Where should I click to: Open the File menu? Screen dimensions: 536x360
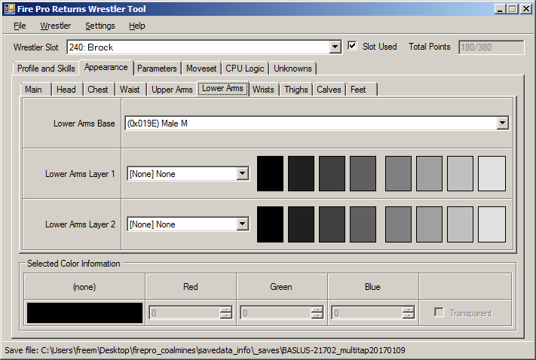coord(20,26)
